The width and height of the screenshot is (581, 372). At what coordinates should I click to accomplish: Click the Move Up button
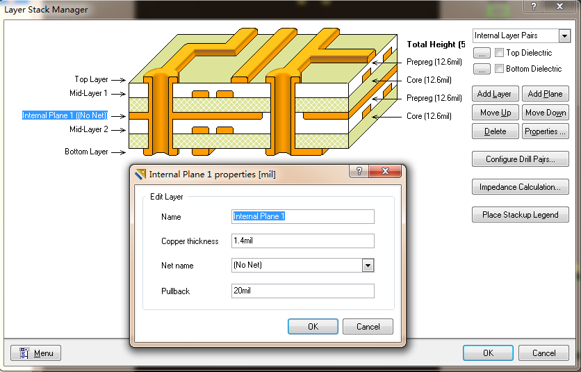point(495,113)
